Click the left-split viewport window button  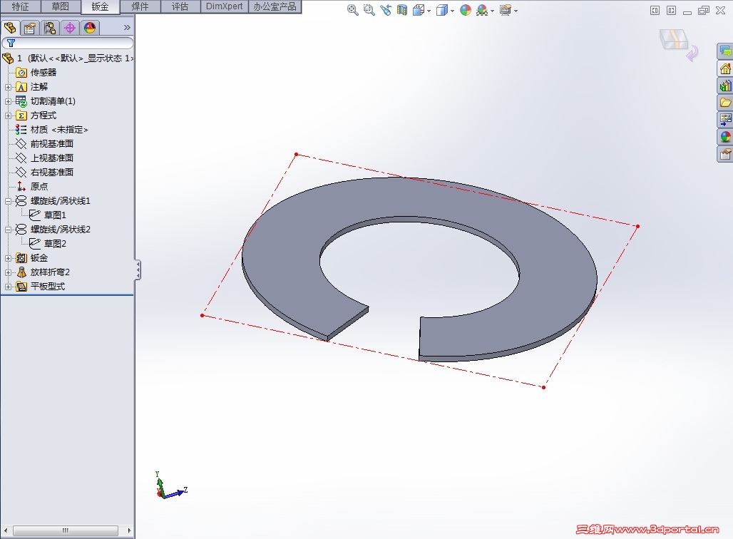(x=655, y=10)
